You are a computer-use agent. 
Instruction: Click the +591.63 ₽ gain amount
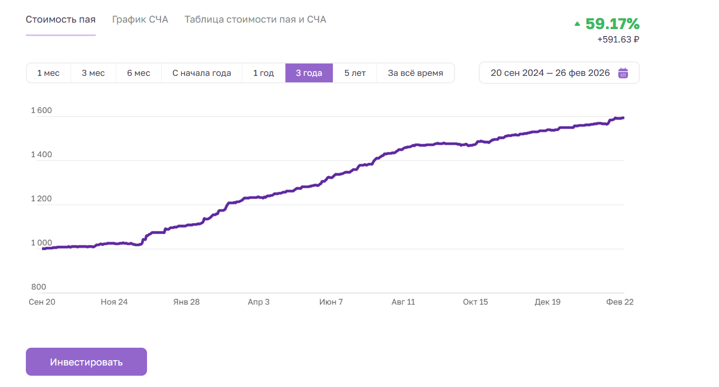(x=618, y=39)
